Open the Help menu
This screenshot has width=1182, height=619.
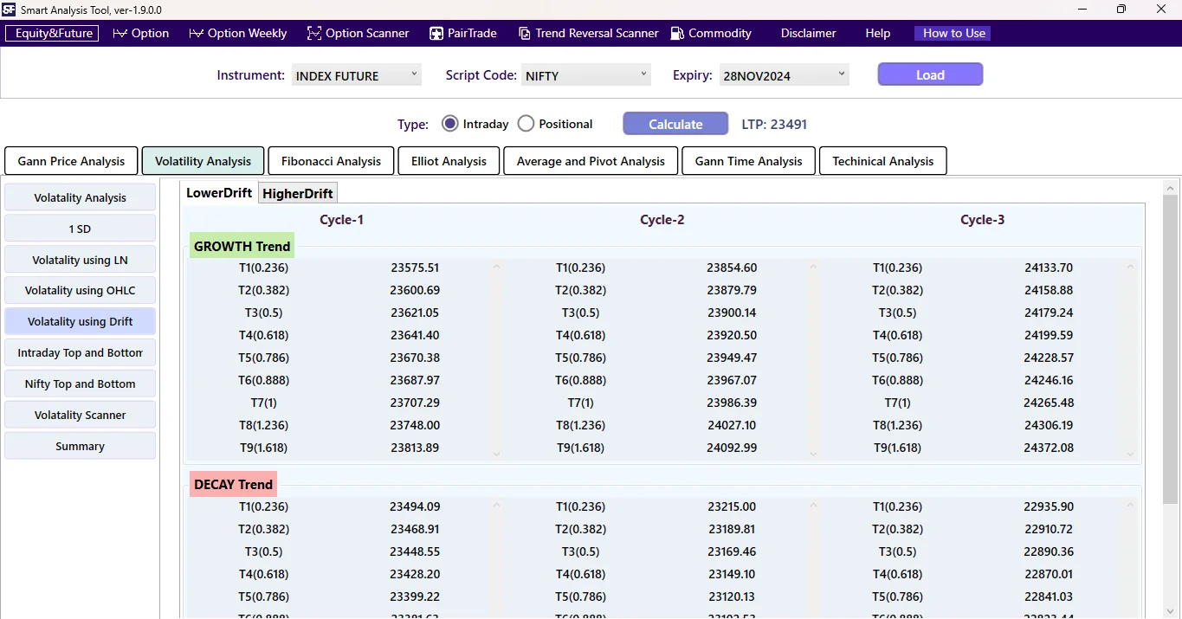877,33
